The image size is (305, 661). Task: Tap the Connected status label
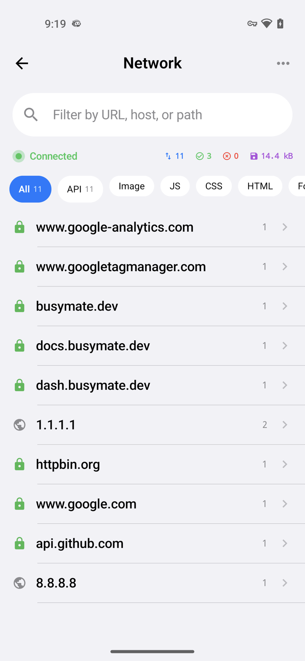pos(53,156)
